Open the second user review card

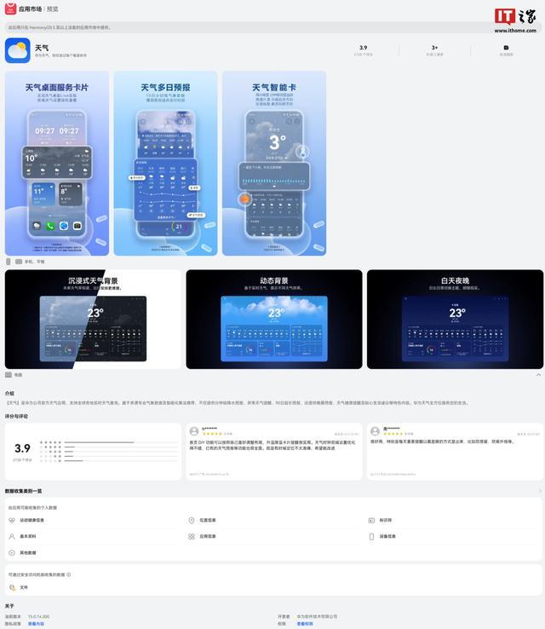[x=456, y=451]
